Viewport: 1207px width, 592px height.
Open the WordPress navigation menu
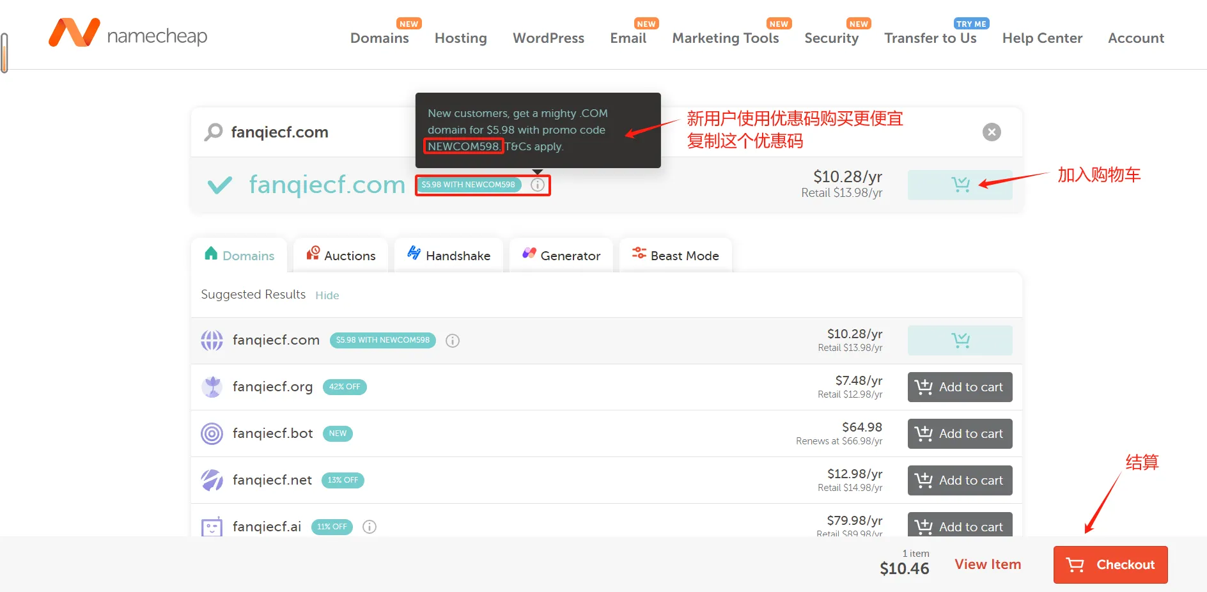tap(548, 38)
